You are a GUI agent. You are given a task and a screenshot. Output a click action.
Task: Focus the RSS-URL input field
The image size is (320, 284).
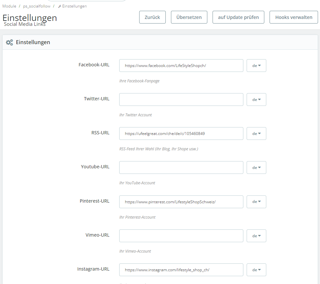point(181,134)
